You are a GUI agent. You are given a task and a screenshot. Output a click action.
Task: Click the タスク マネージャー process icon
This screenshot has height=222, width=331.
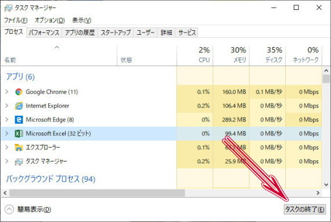(19, 162)
